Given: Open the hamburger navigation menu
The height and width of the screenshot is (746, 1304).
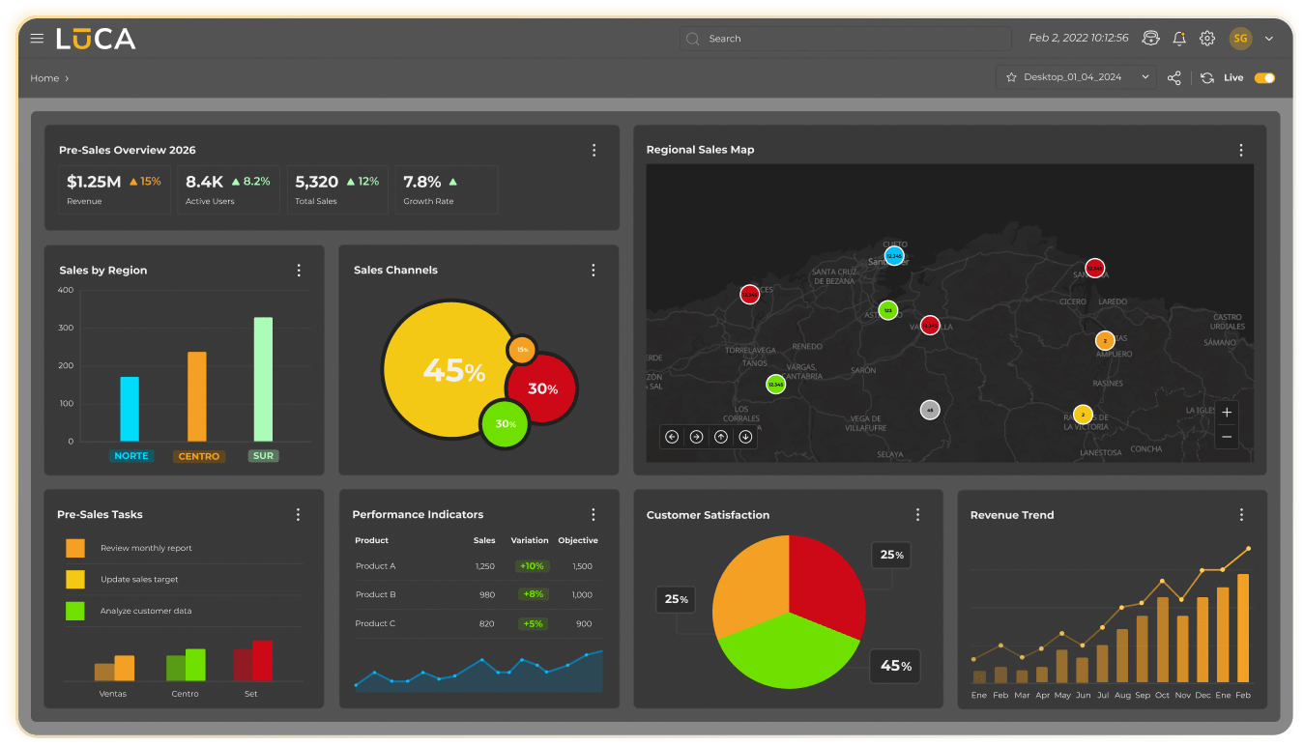Looking at the screenshot, I should pos(37,39).
